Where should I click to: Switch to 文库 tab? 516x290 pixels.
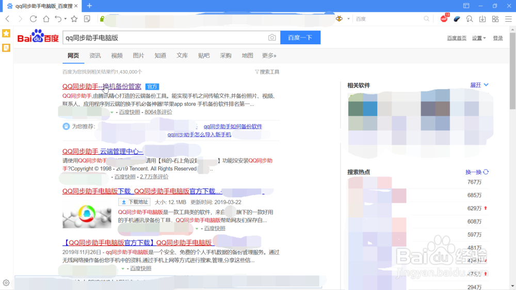pos(182,56)
